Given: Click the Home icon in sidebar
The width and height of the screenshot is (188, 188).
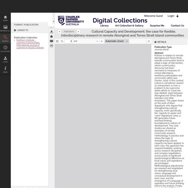Looking at the screenshot, I should 5,18.
